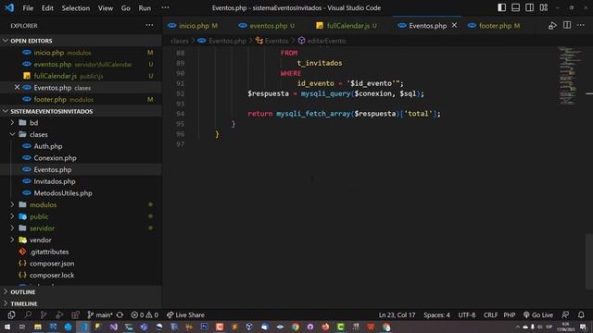Image resolution: width=593 pixels, height=333 pixels.
Task: Open the Customize Layout icon
Action: 544,7
